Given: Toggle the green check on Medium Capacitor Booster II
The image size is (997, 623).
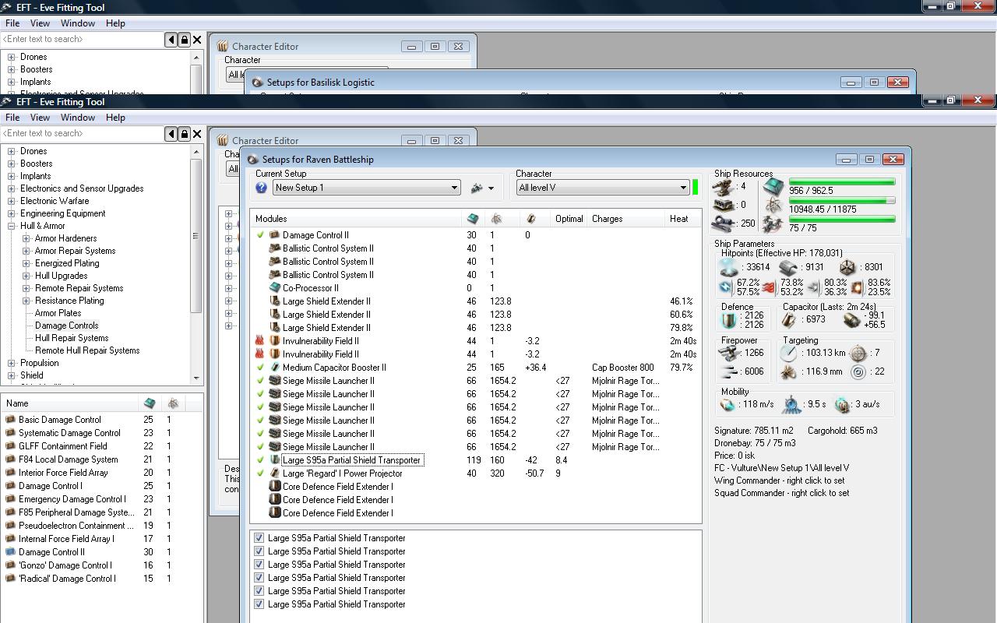Looking at the screenshot, I should pyautogui.click(x=260, y=368).
